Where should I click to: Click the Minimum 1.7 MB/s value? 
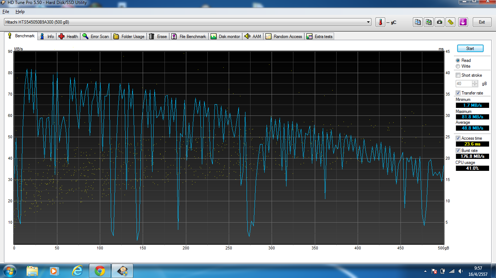(x=472, y=105)
